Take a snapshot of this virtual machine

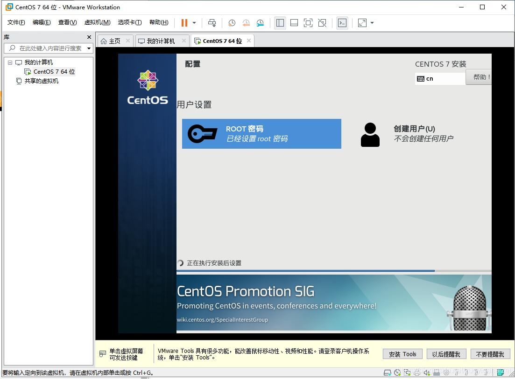(232, 23)
